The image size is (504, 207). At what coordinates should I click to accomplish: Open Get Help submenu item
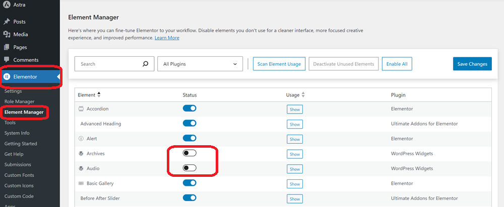click(14, 154)
